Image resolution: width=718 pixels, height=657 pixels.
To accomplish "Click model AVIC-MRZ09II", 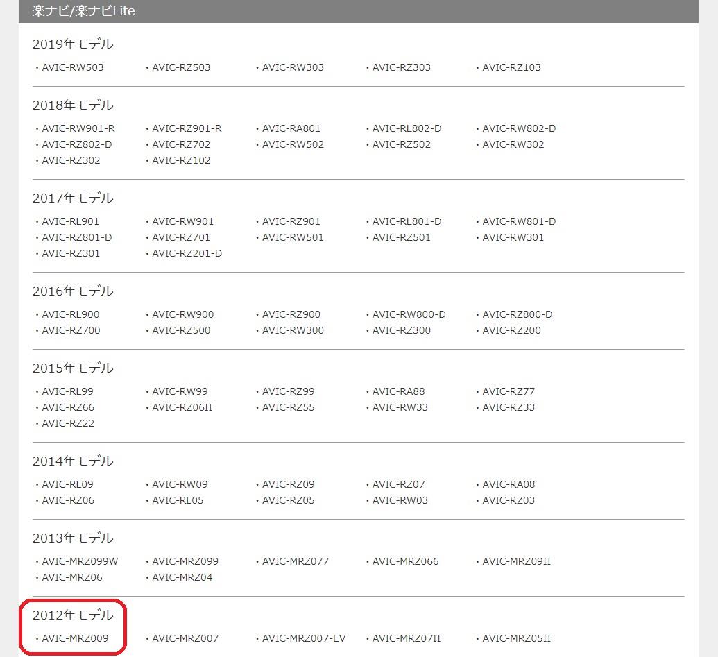I will (x=517, y=561).
